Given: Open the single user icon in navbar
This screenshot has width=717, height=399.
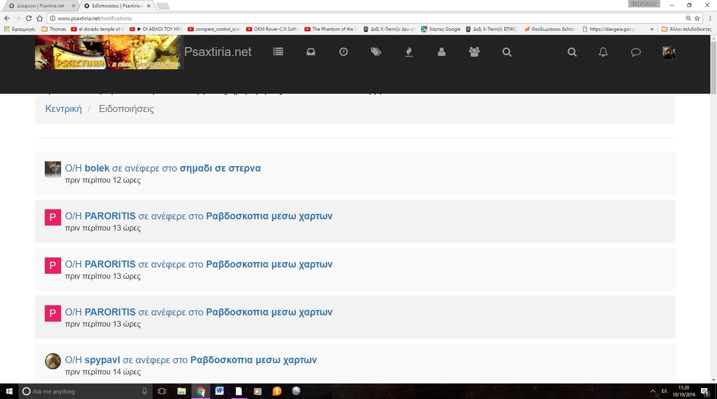Looking at the screenshot, I should (441, 52).
